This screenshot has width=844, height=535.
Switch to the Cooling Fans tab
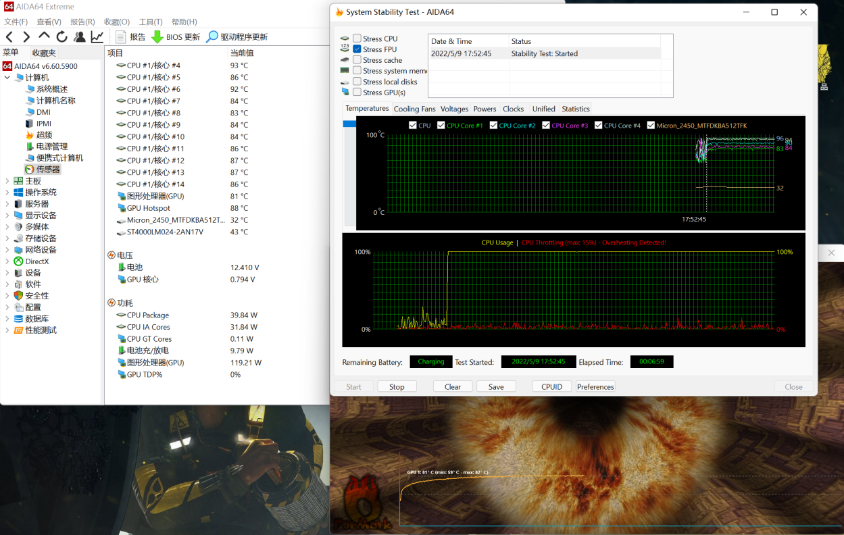pos(414,109)
